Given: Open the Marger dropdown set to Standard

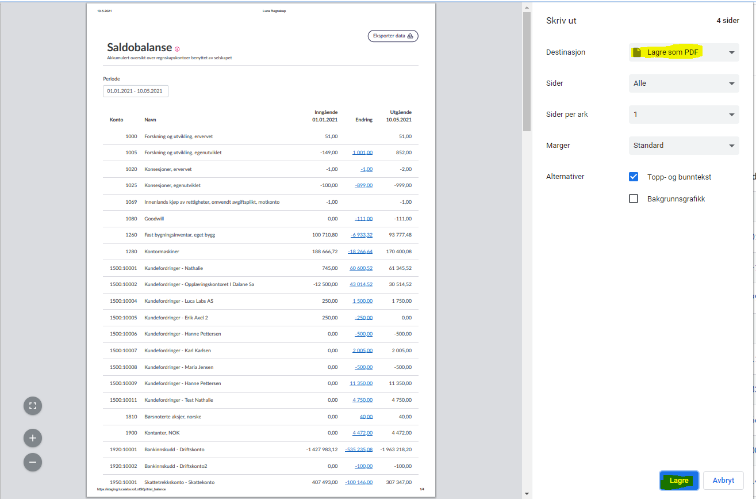Looking at the screenshot, I should (x=684, y=146).
